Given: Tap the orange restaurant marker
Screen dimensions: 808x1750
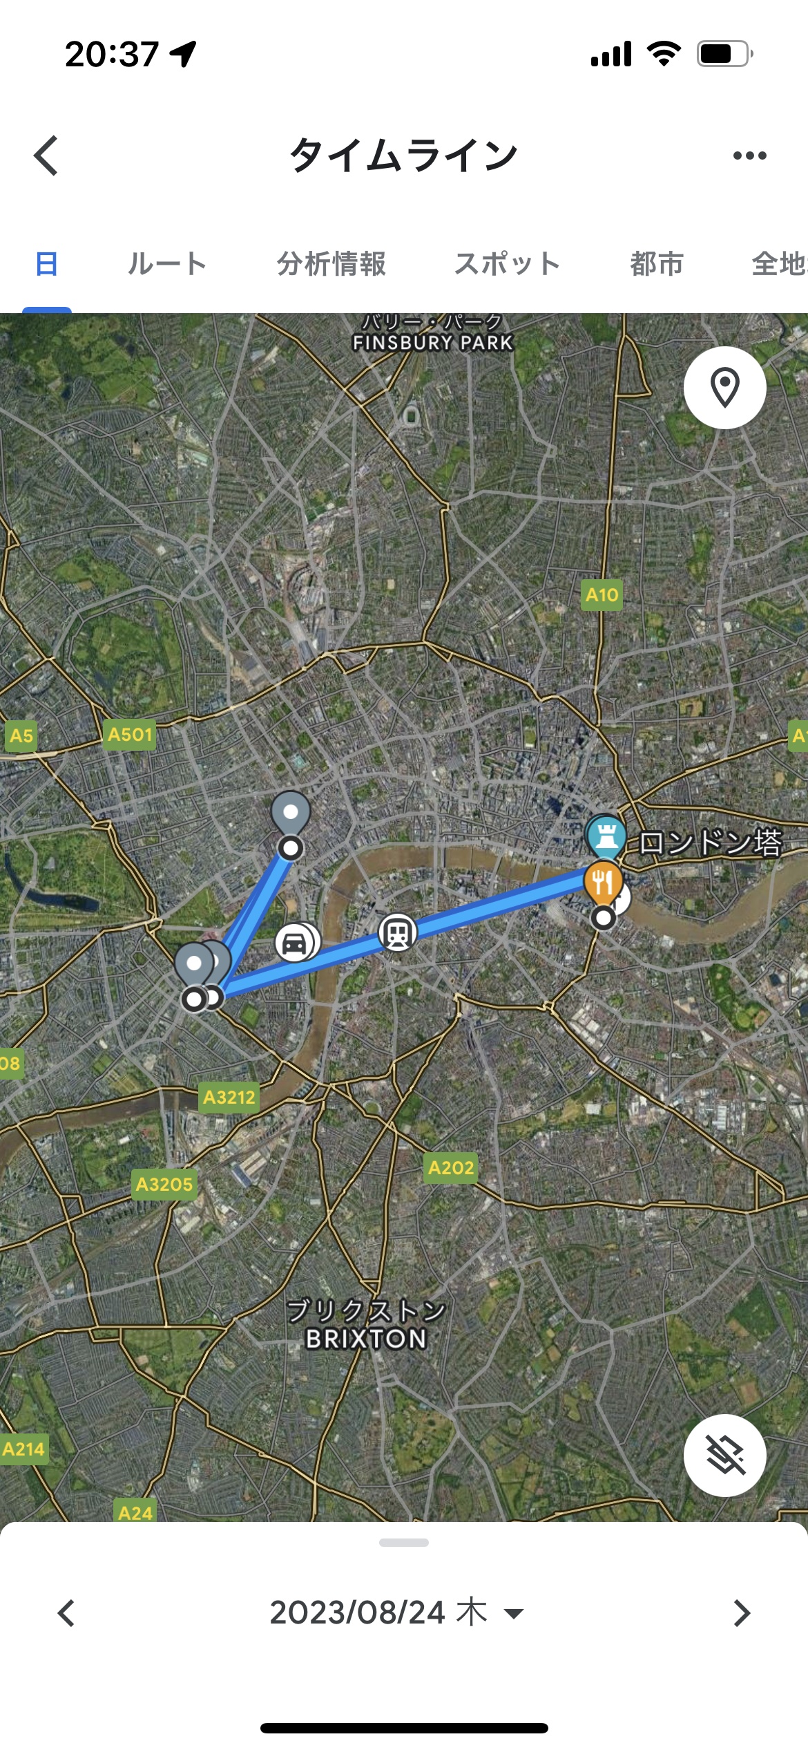Looking at the screenshot, I should (x=603, y=883).
